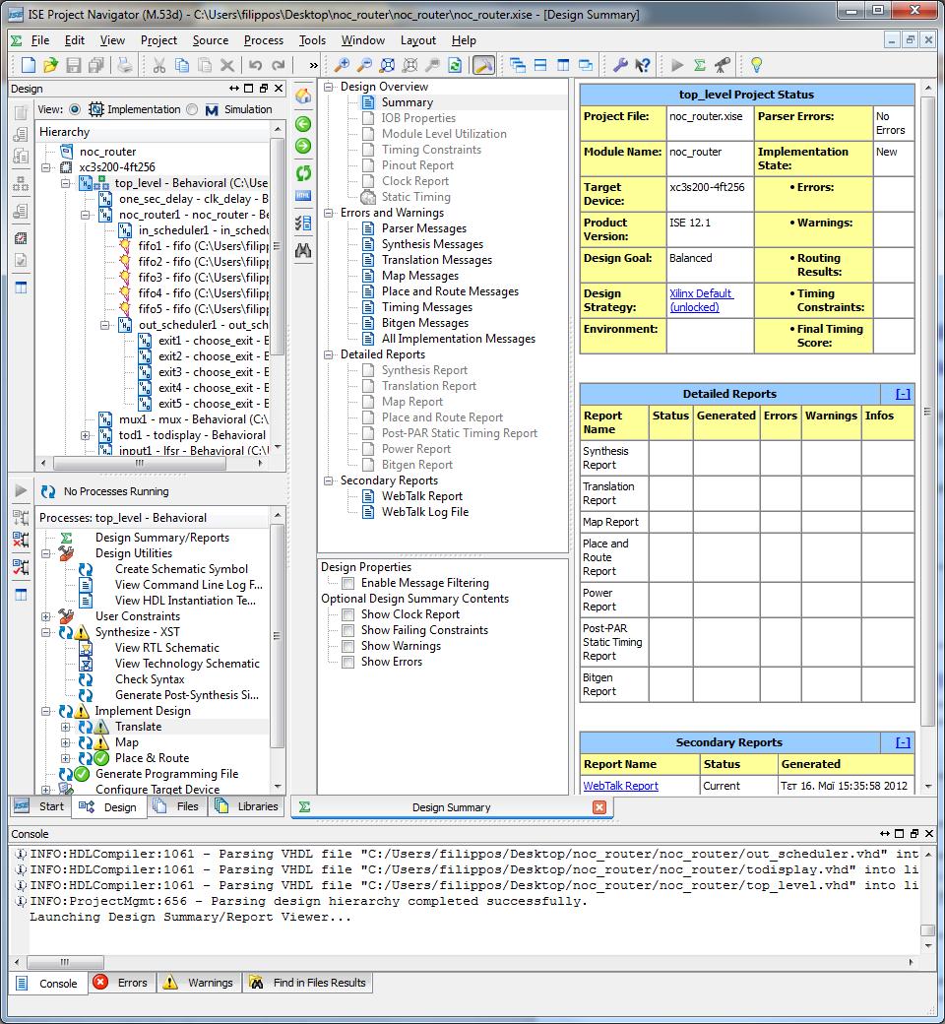The height and width of the screenshot is (1024, 945).
Task: Collapse the xc3s200-4ft256 tree node
Action: [45, 167]
